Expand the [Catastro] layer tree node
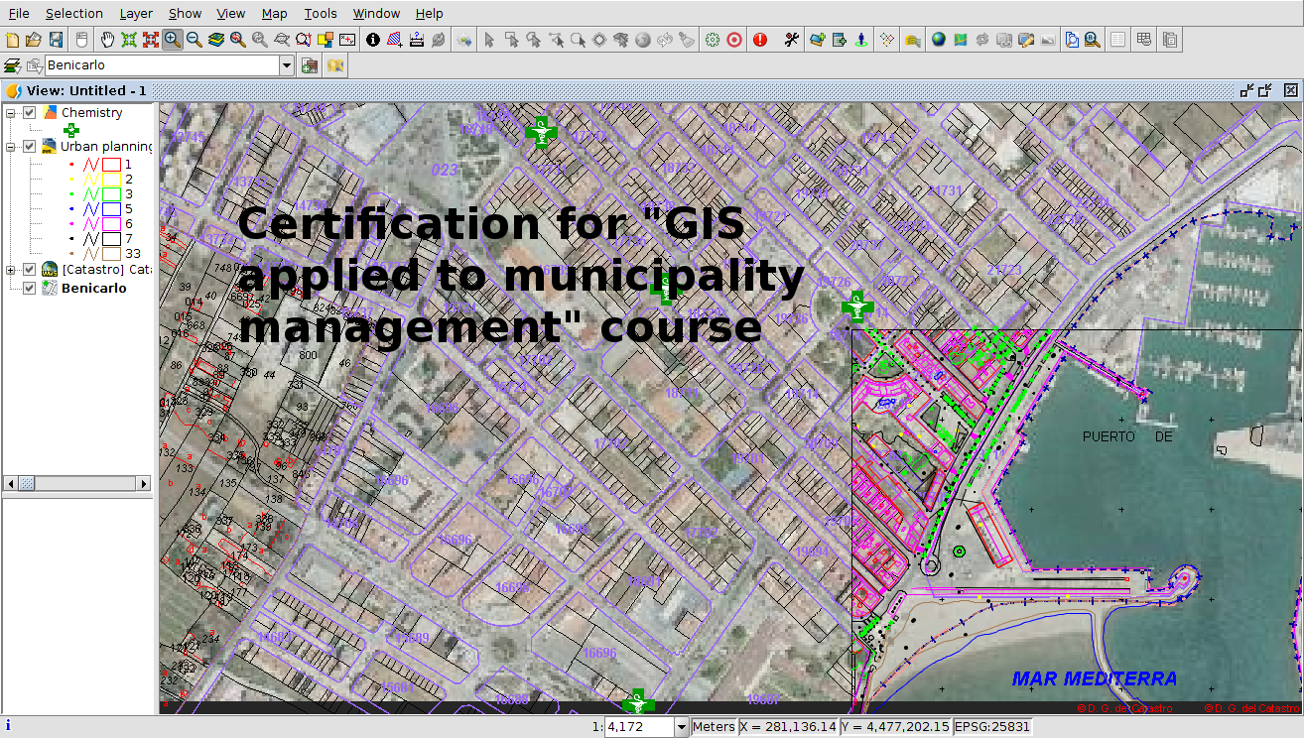The height and width of the screenshot is (738, 1304). pos(12,270)
